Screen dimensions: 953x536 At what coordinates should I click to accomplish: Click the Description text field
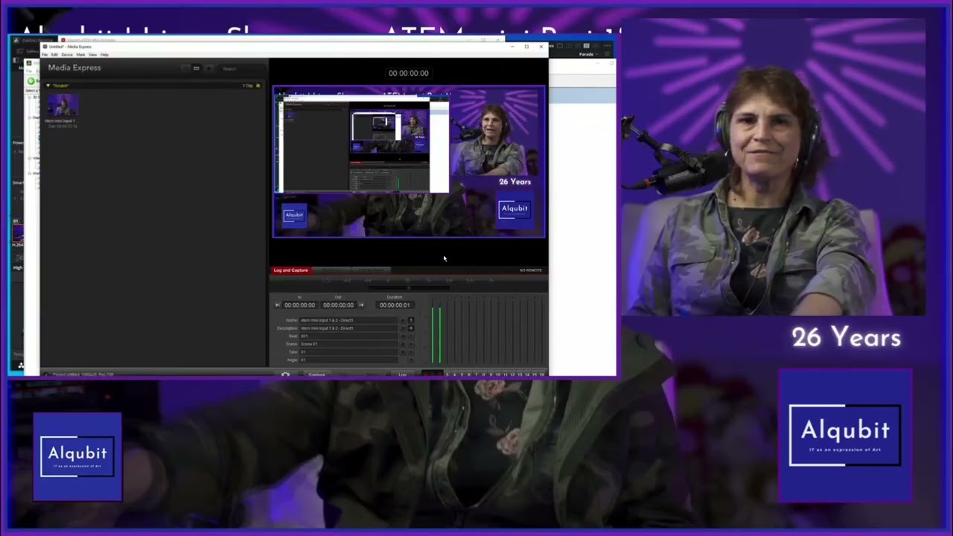click(348, 328)
